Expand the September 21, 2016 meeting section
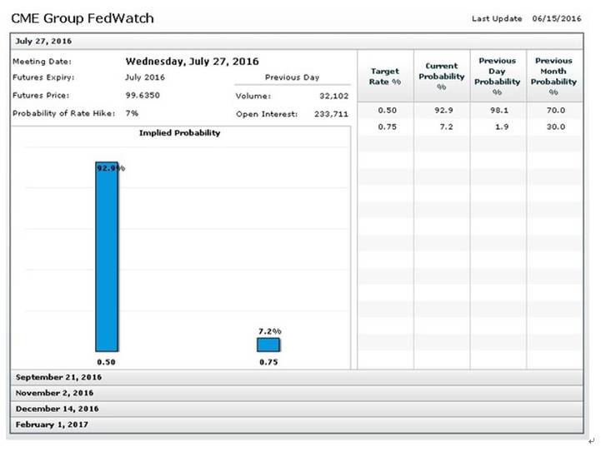Screen dimensions: 601x452 coord(297,377)
